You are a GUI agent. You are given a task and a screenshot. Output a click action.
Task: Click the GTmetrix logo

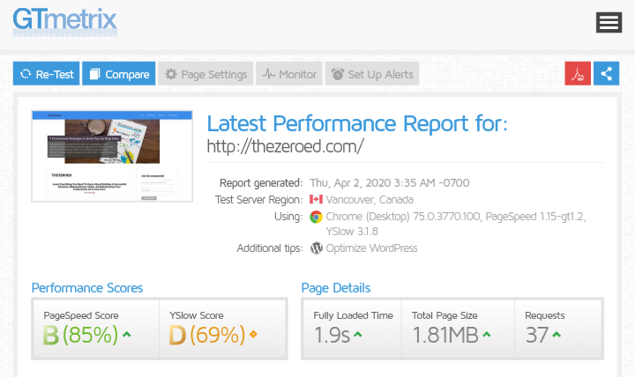(64, 22)
